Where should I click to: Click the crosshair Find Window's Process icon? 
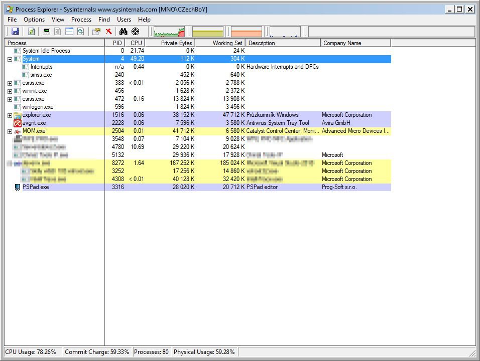pyautogui.click(x=135, y=31)
